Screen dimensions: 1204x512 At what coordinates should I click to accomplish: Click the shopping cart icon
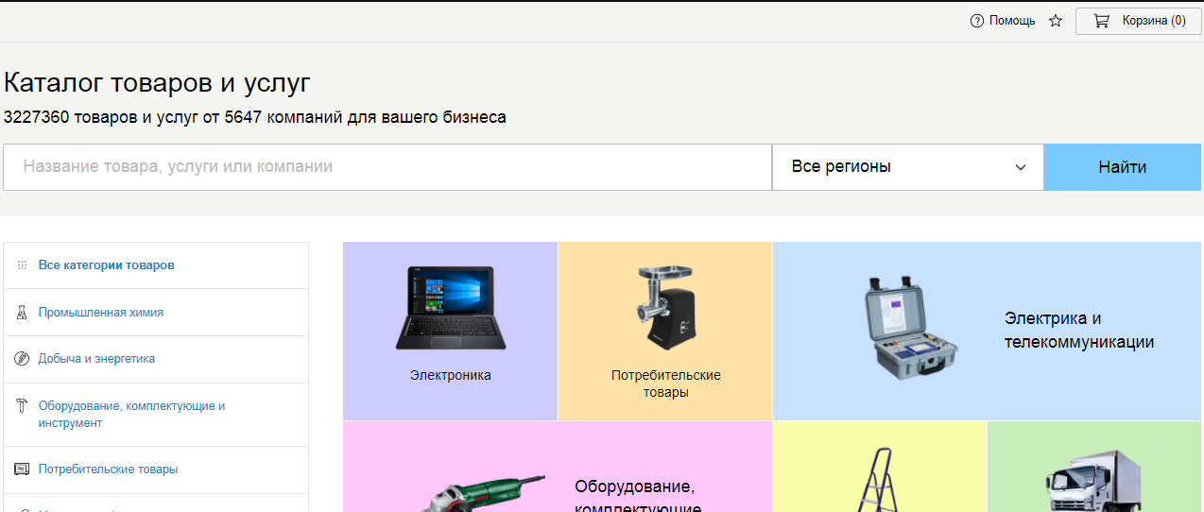pyautogui.click(x=1101, y=21)
